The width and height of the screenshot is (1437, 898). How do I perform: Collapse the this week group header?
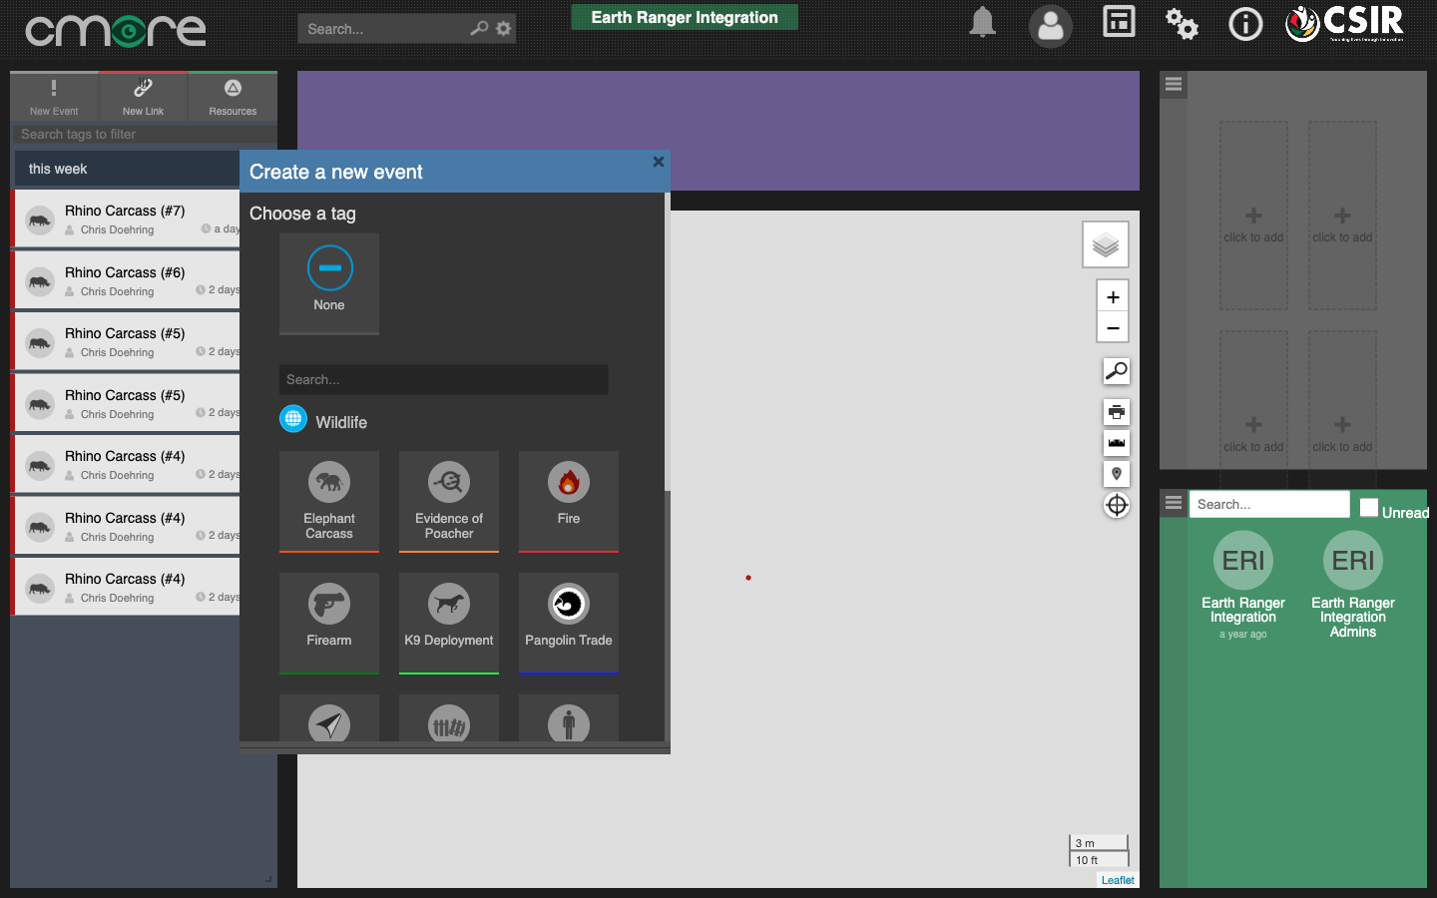coord(127,169)
